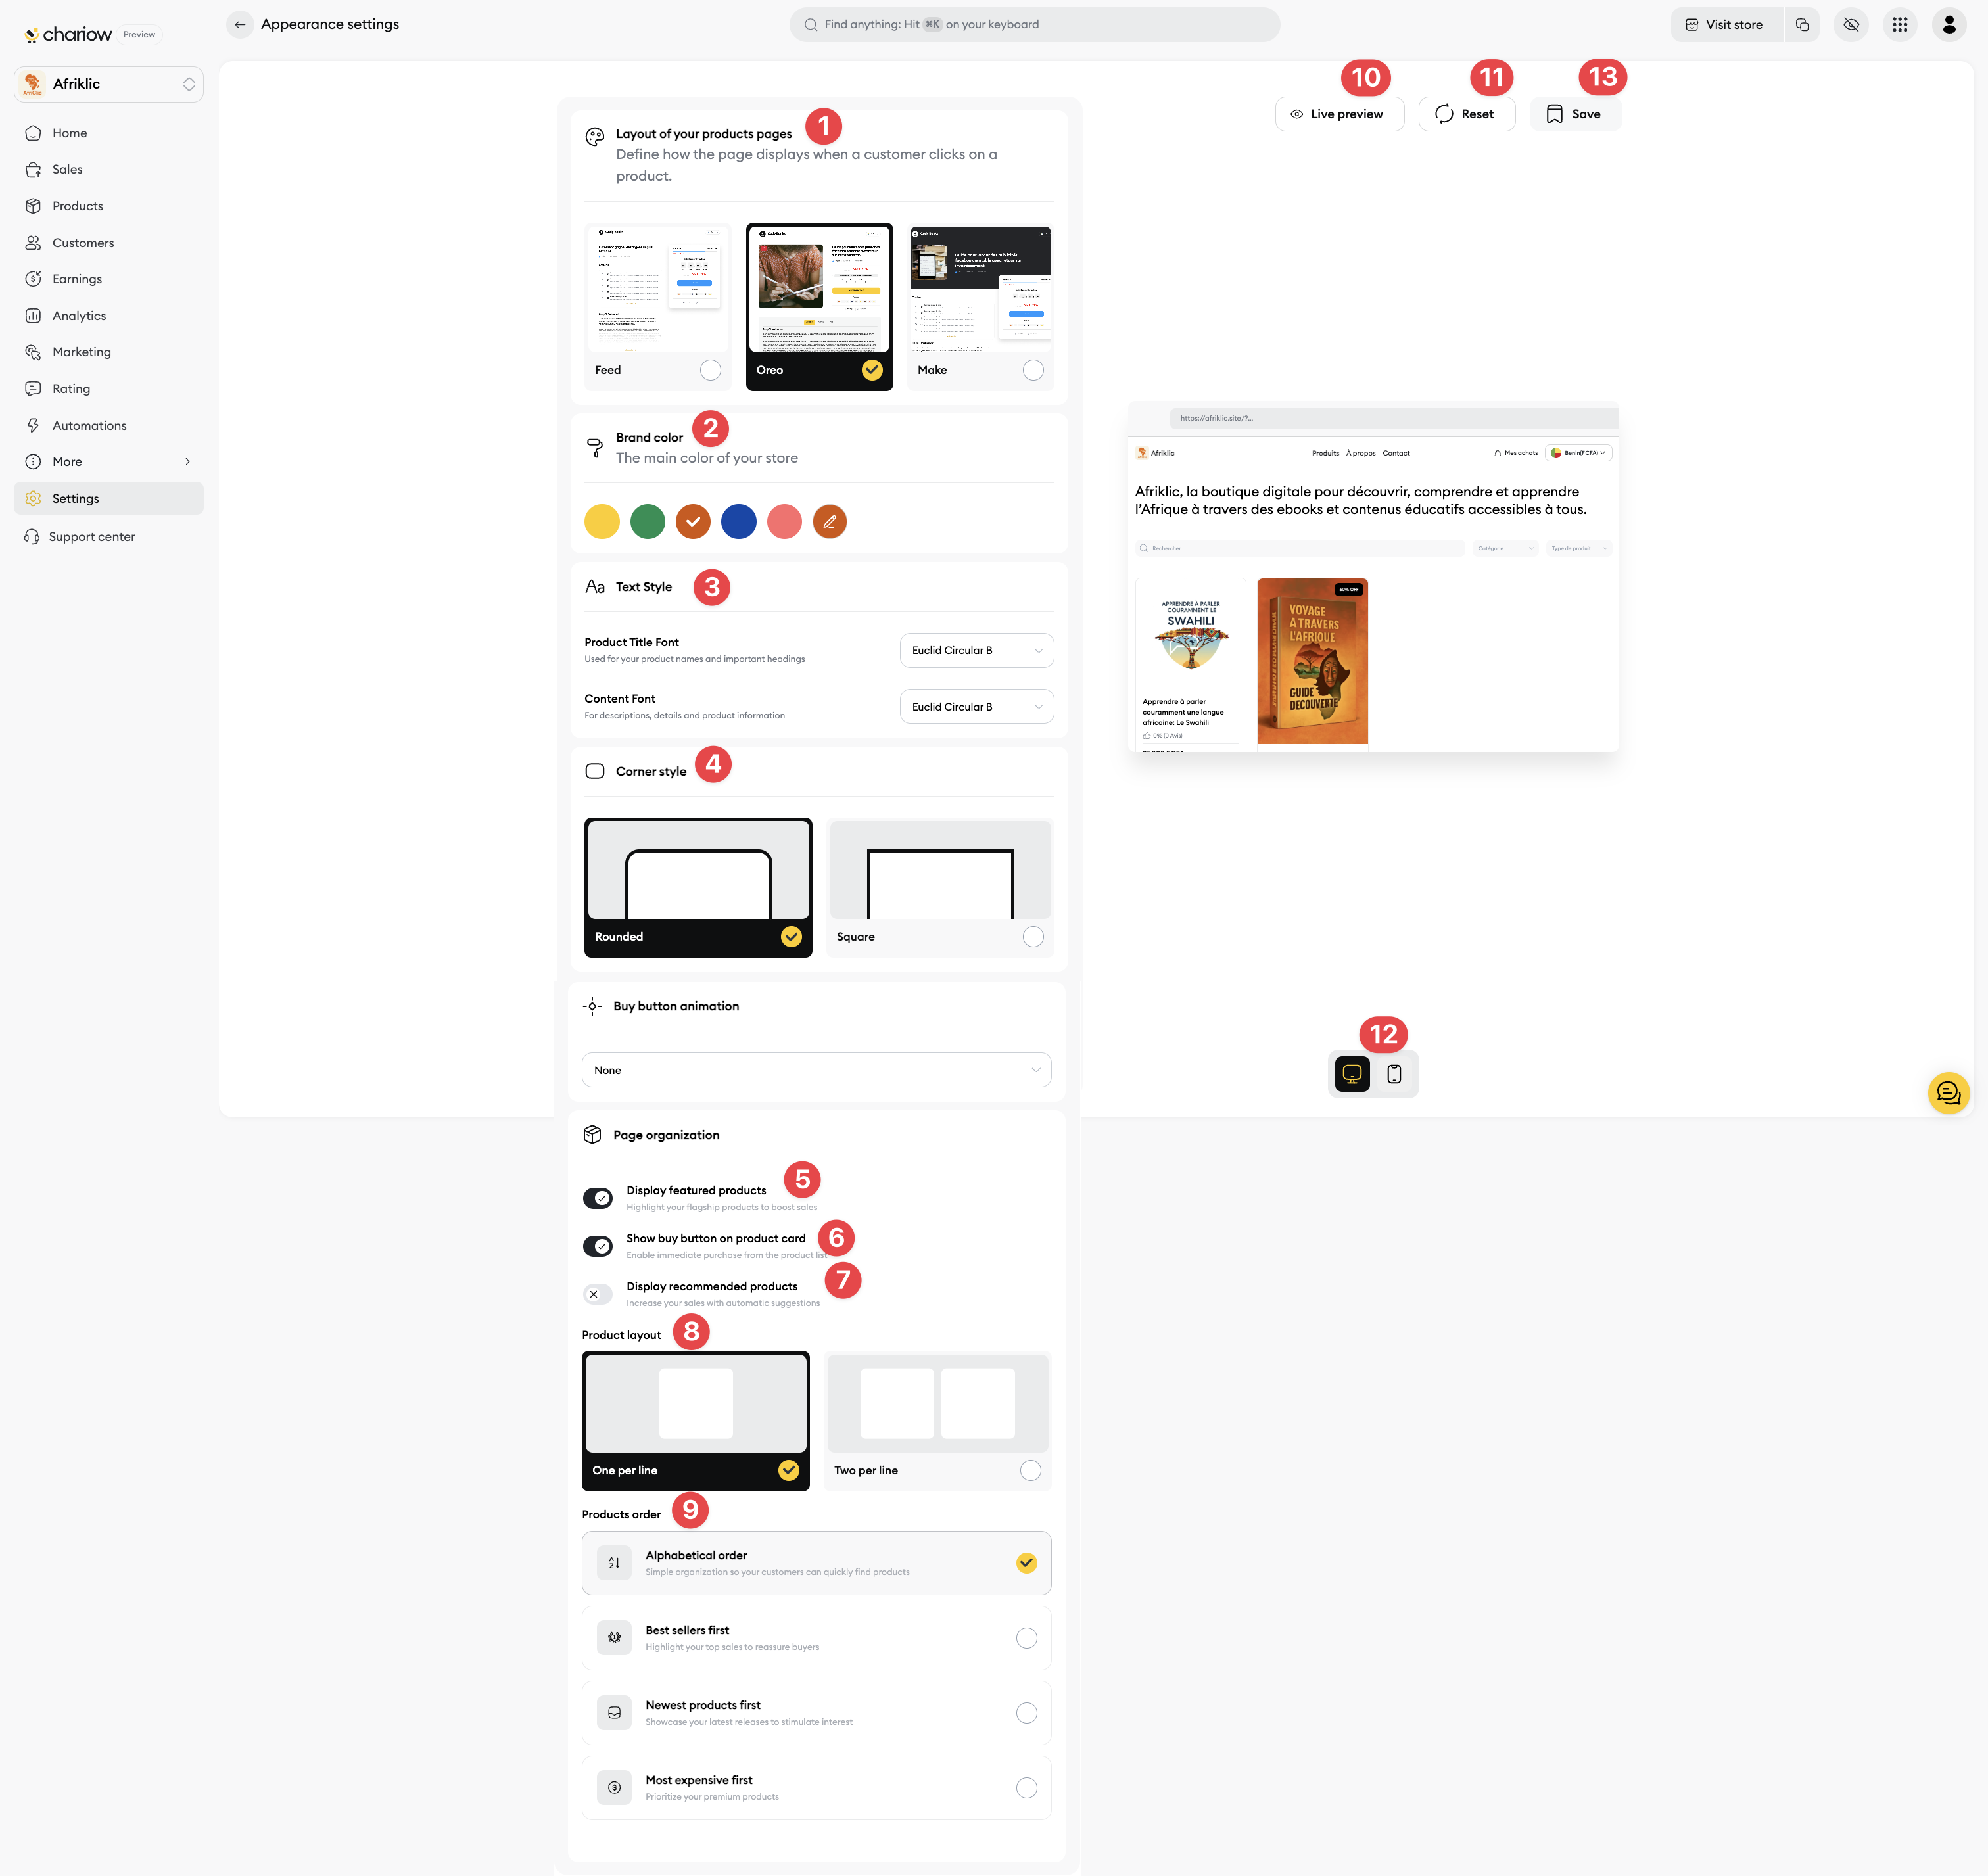Open the apps grid menu
Screen dimensions: 1988x1876
[1900, 24]
